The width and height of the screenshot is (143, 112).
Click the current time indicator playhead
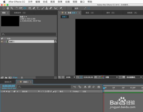pyautogui.click(x=104, y=88)
